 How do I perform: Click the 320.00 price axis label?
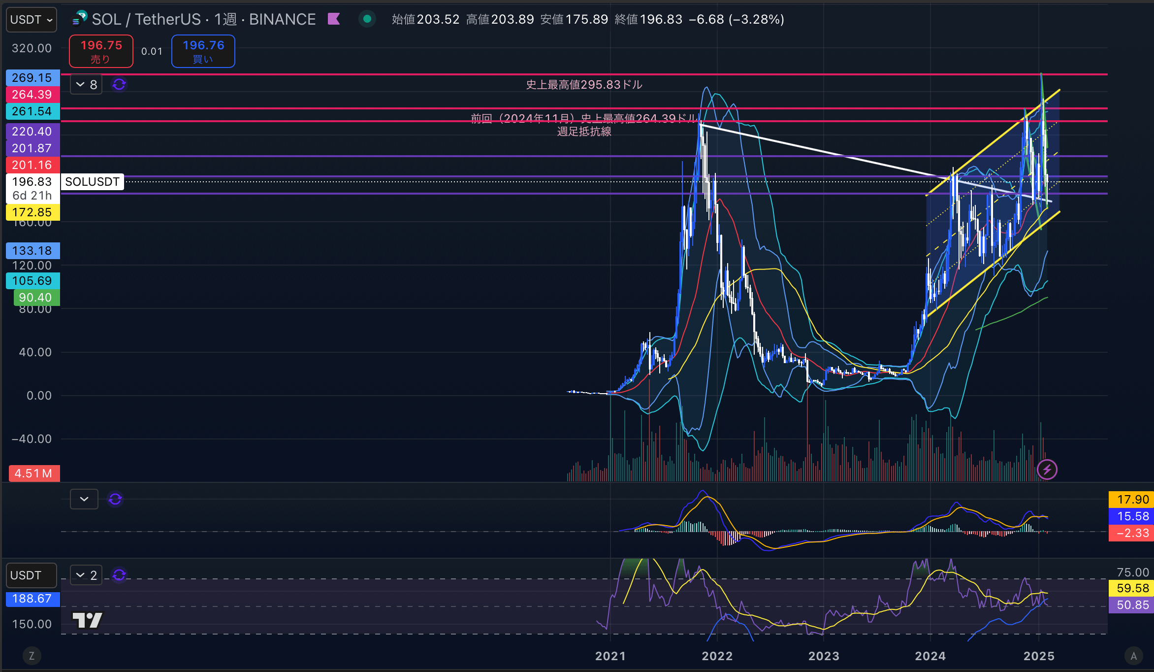[32, 48]
